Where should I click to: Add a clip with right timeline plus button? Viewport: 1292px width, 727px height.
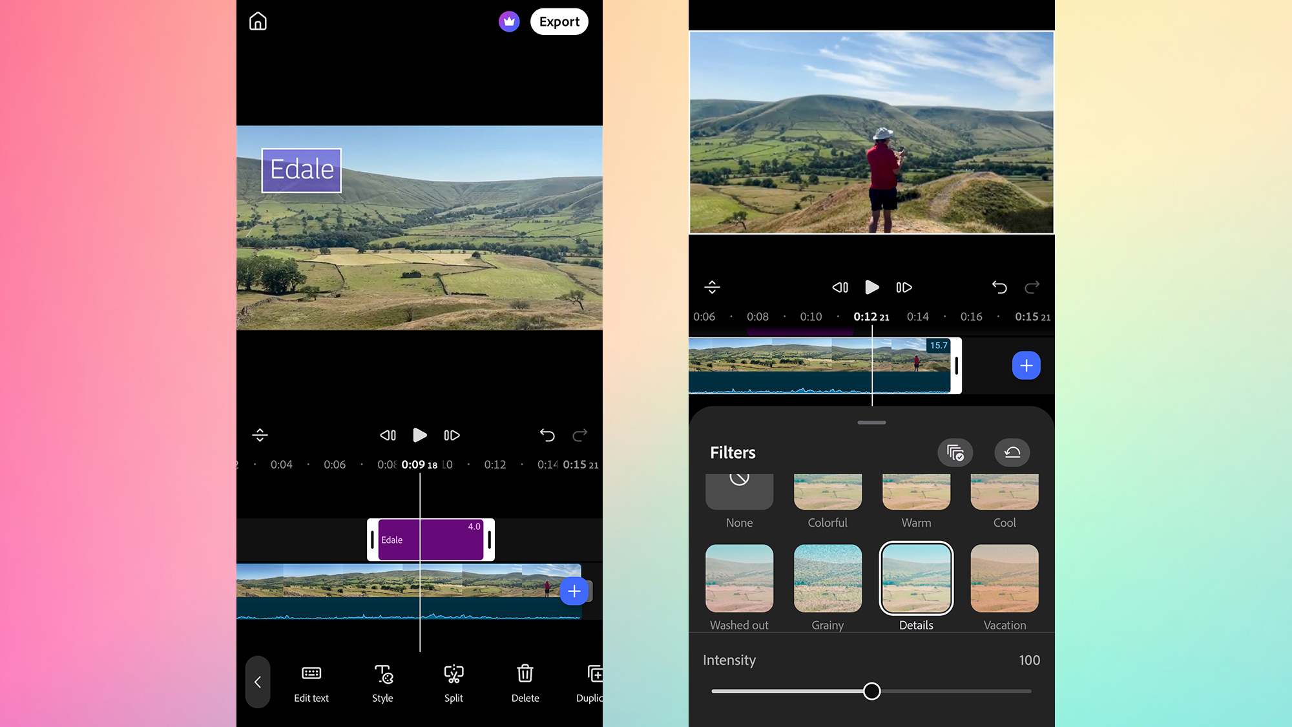pyautogui.click(x=1026, y=365)
